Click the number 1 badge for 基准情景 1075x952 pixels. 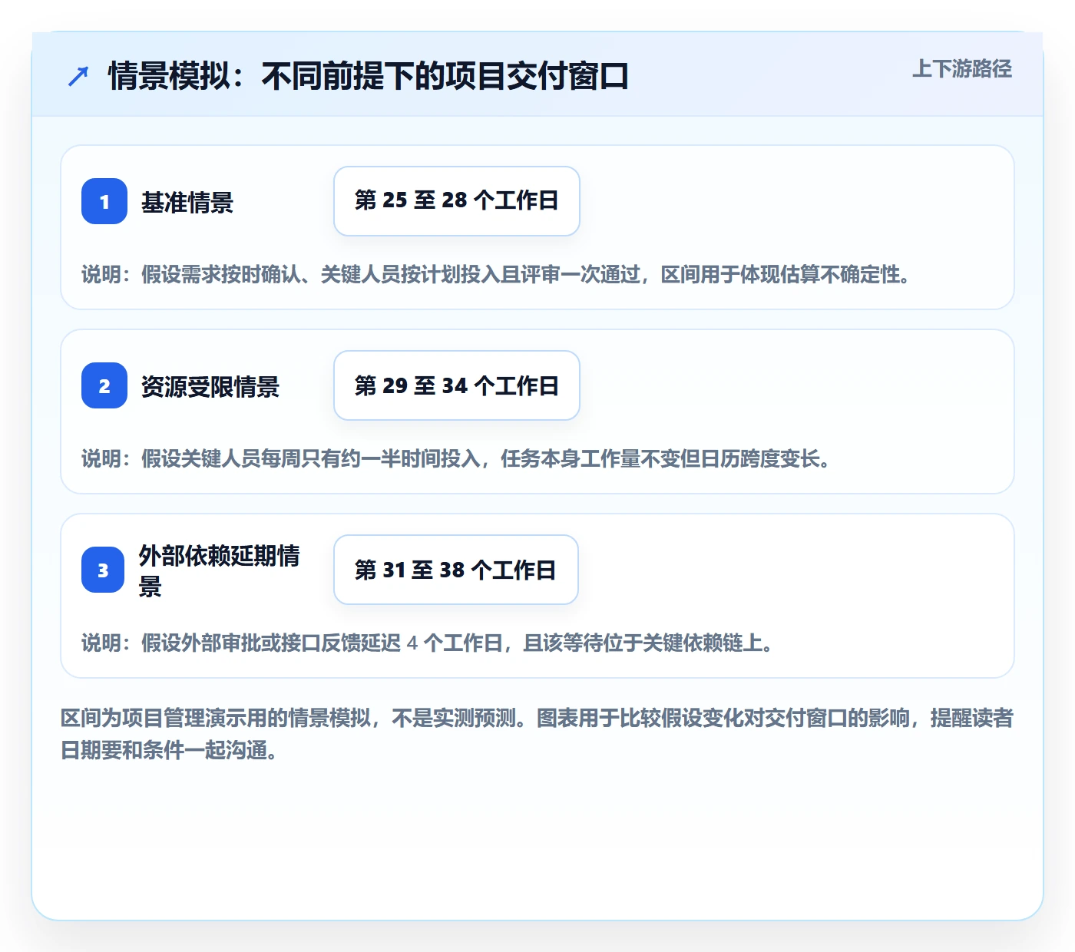(x=104, y=201)
